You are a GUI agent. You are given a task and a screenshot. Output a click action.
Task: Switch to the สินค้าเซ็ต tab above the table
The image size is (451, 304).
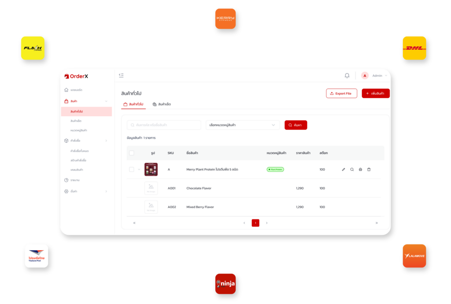(162, 104)
